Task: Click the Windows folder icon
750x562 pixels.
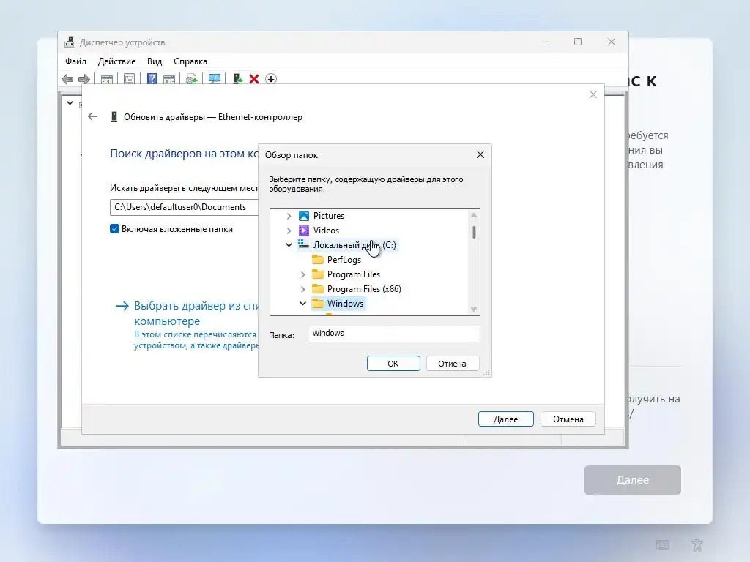Action: [x=318, y=304]
